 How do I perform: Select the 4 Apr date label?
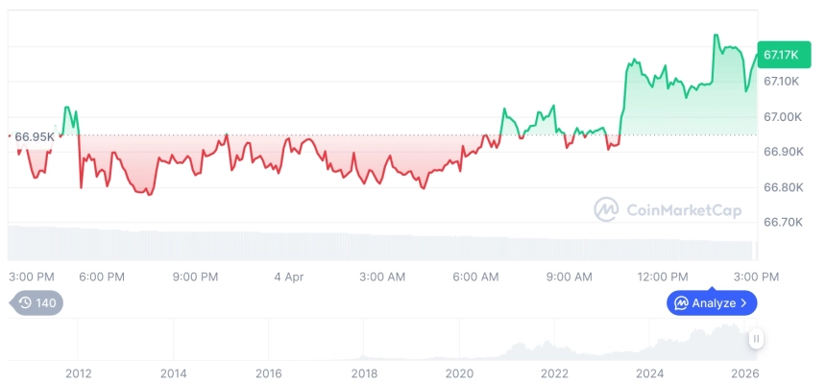point(288,277)
